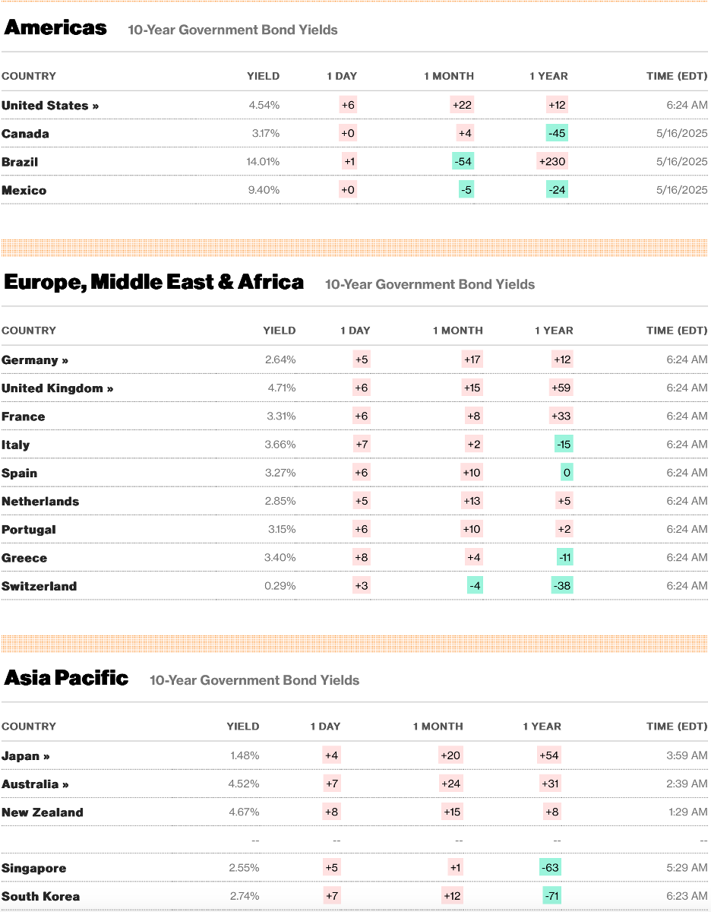Click the YIELD column header in Americas table
Image resolution: width=711 pixels, height=912 pixels.
pos(263,76)
